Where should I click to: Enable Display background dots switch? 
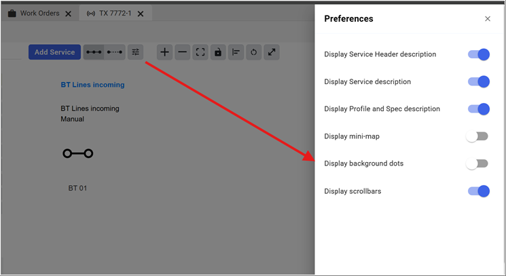point(477,163)
